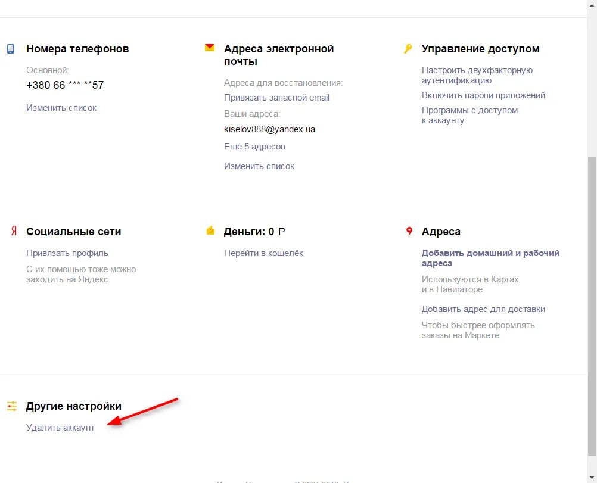Image resolution: width=597 pixels, height=483 pixels.
Task: Click the Управление доступом heading
Action: (x=480, y=49)
